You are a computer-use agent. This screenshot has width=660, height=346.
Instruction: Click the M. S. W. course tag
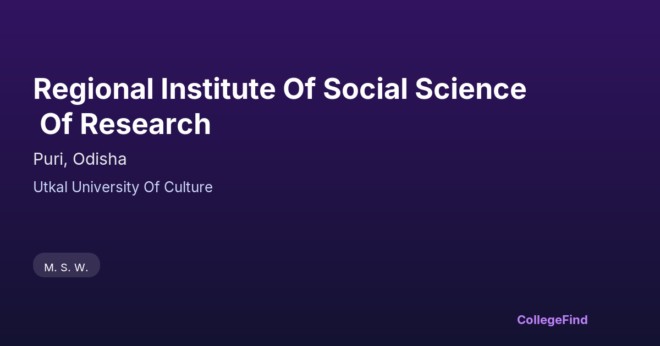[66, 265]
